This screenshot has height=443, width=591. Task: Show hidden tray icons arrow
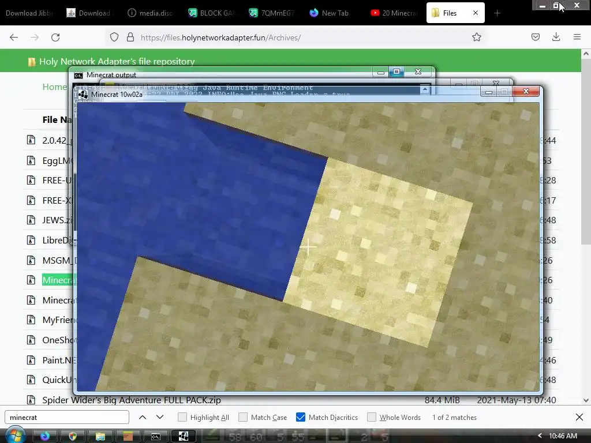(x=540, y=436)
